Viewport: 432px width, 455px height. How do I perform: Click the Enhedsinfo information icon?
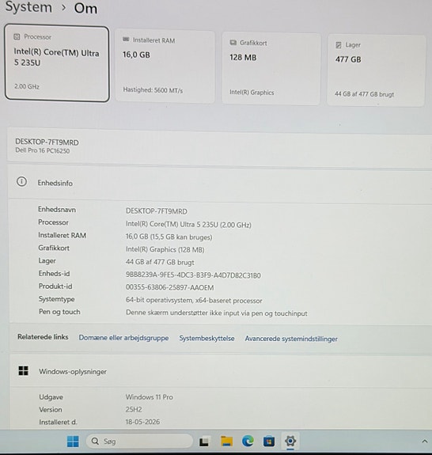(22, 182)
